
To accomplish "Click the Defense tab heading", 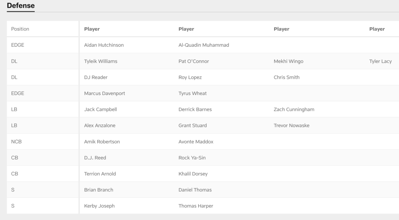I will point(21,6).
